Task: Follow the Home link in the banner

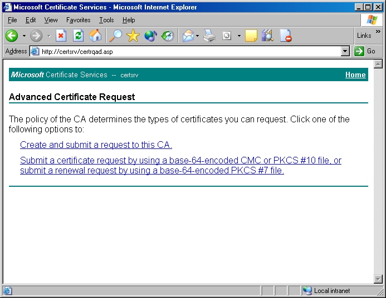Action: 355,75
